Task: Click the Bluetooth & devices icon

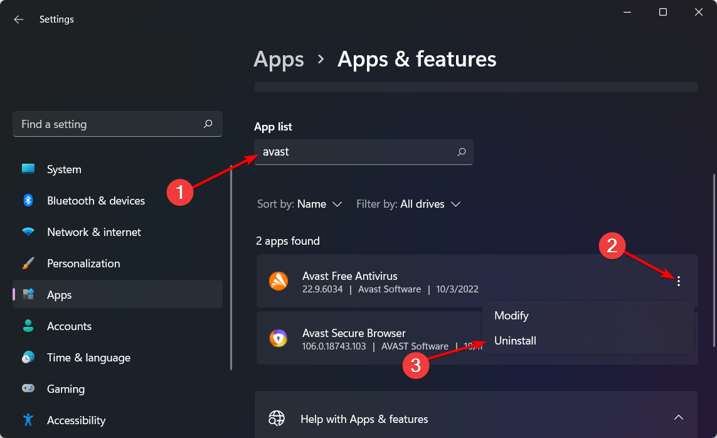Action: pos(28,201)
